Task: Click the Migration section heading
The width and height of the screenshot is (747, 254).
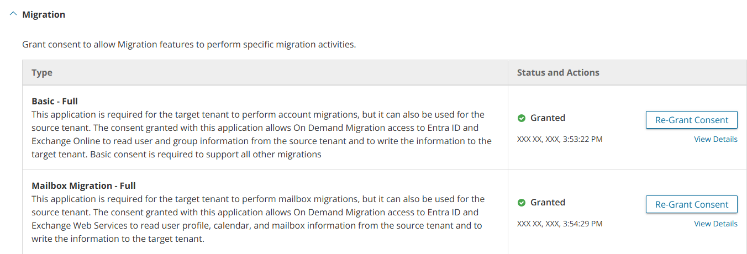Action: tap(44, 15)
